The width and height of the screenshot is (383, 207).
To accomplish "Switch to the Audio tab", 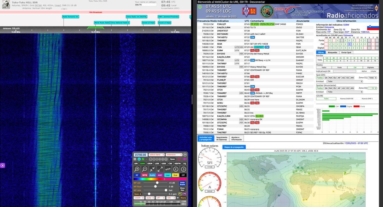I will pos(152,175).
